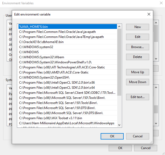Select Program Files\Microsoft SQL Server\150\DTS\Binn\ entry

coord(68,108)
